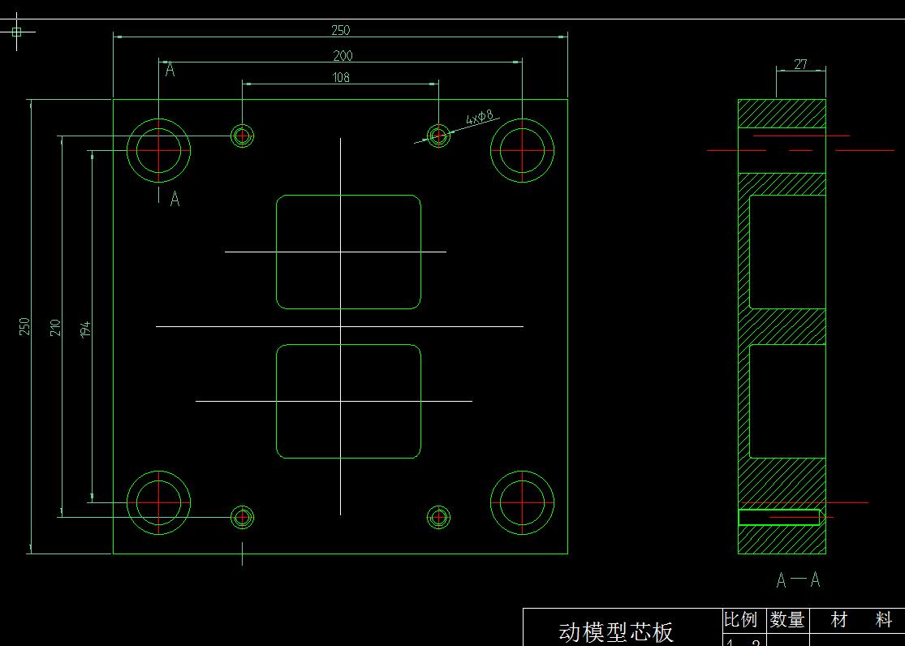This screenshot has height=646, width=905.
Task: Select the A—A section view label
Action: (798, 579)
